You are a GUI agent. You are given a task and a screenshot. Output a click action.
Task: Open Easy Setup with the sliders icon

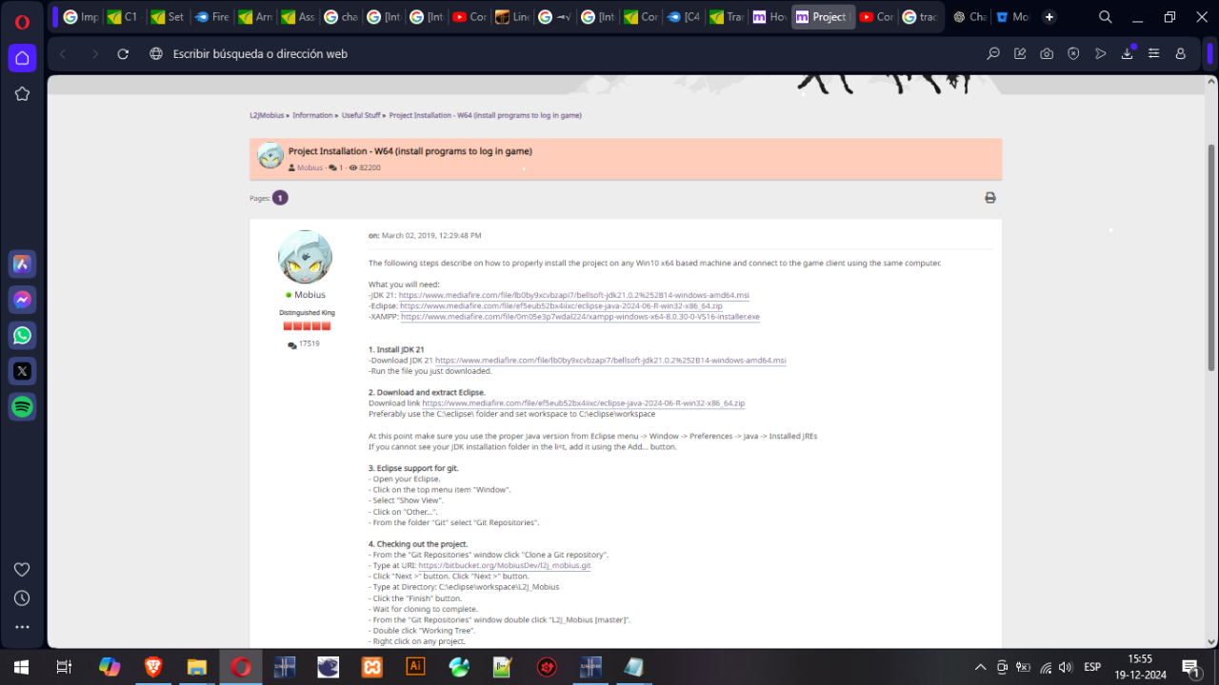click(1153, 54)
